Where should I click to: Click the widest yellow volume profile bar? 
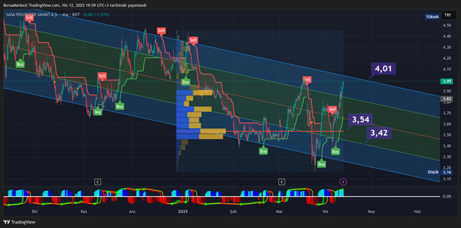(213, 131)
